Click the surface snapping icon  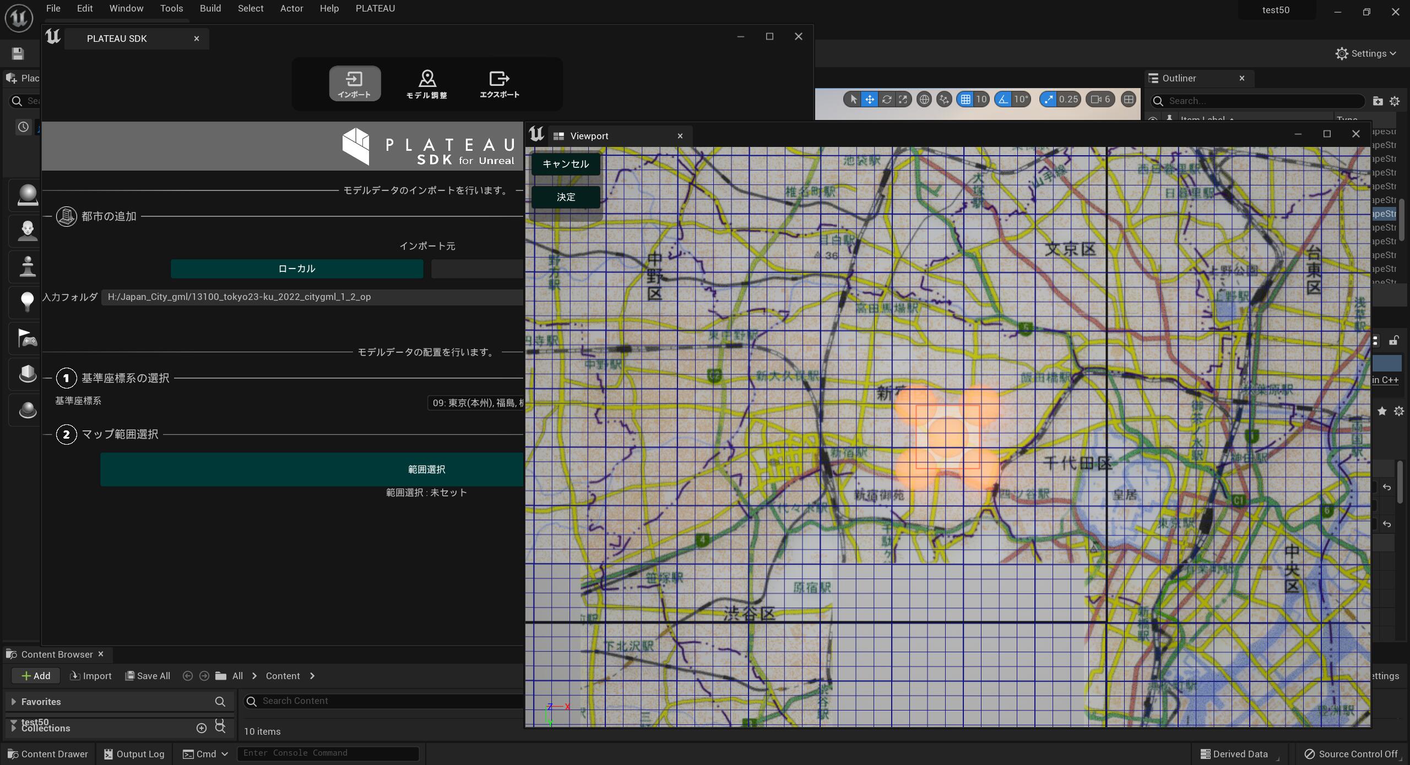click(x=944, y=100)
